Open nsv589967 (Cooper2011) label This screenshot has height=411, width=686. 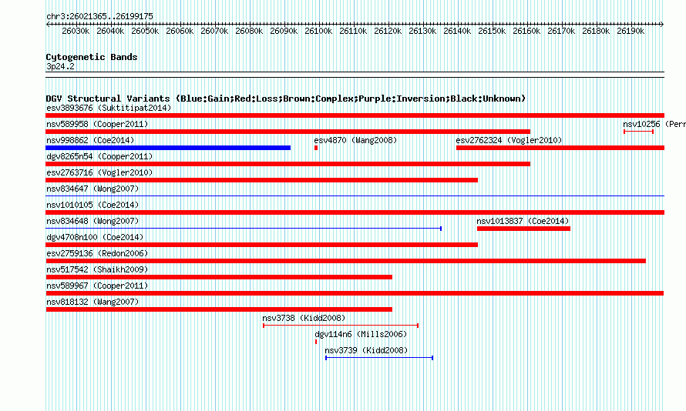(98, 286)
